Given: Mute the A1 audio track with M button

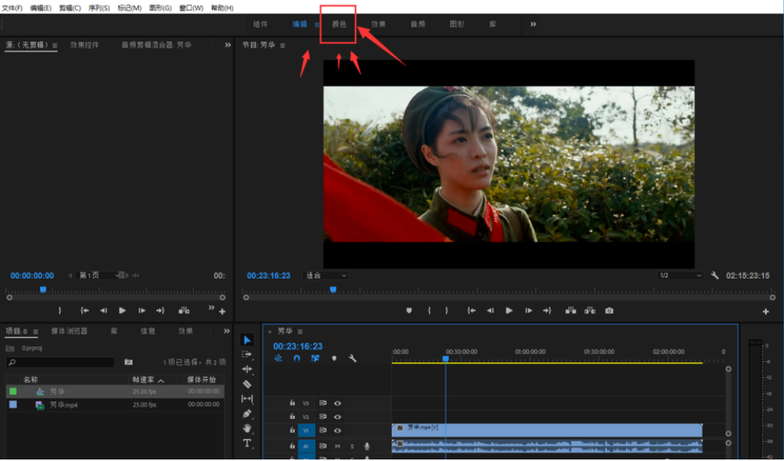Looking at the screenshot, I should 338,446.
